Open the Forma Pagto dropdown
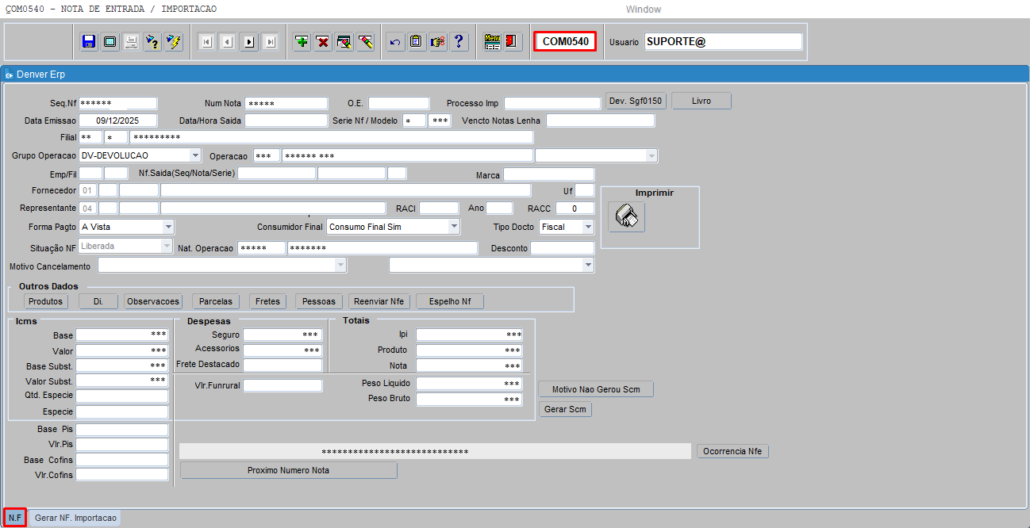This screenshot has width=1030, height=528. [167, 227]
